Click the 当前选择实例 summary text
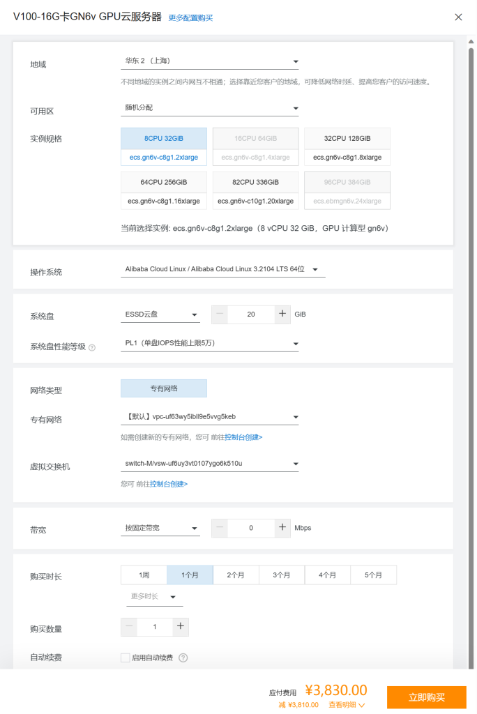Screen dimensions: 477x714 point(255,228)
